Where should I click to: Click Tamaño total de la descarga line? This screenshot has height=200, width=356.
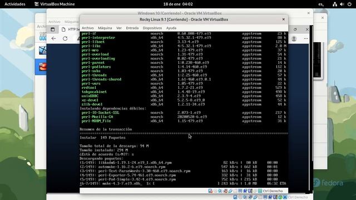click(x=114, y=146)
